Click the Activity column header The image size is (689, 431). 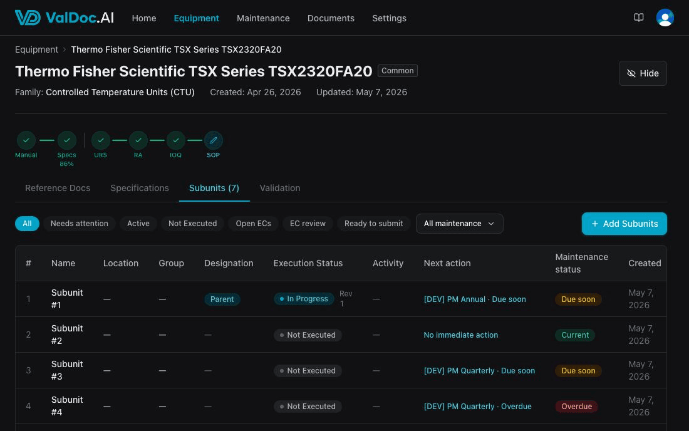pyautogui.click(x=388, y=263)
